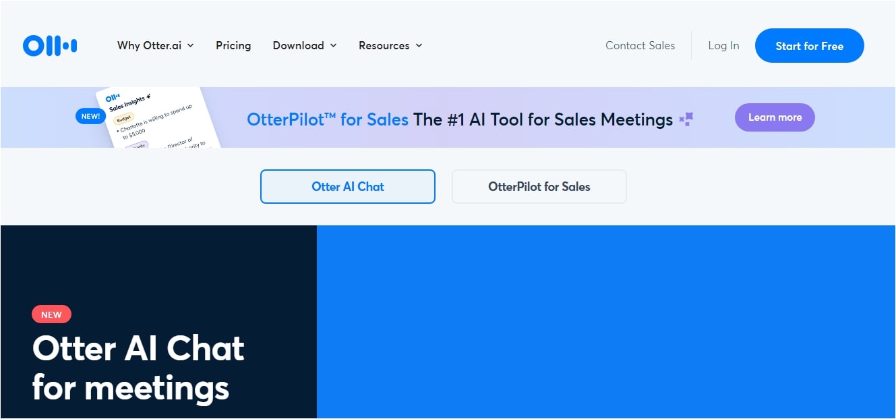Click the red NEW badge above the heading
The image size is (896, 419).
coord(51,314)
